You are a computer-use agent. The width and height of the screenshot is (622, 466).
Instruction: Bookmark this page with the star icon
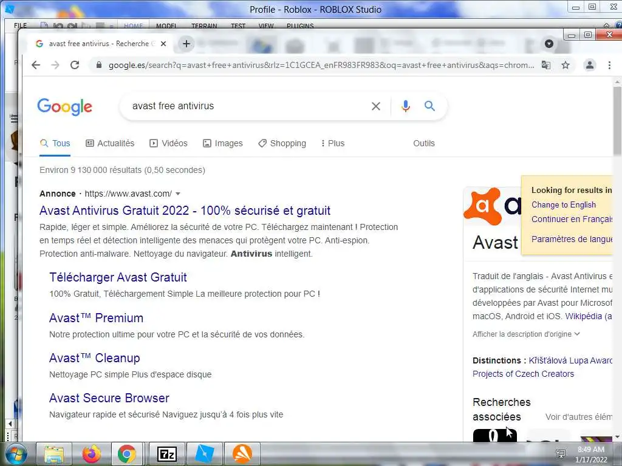click(566, 65)
